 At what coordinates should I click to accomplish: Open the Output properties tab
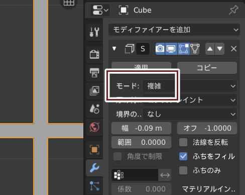[x=94, y=72]
